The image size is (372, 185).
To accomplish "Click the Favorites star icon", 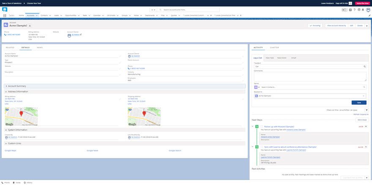I will point(344,9).
